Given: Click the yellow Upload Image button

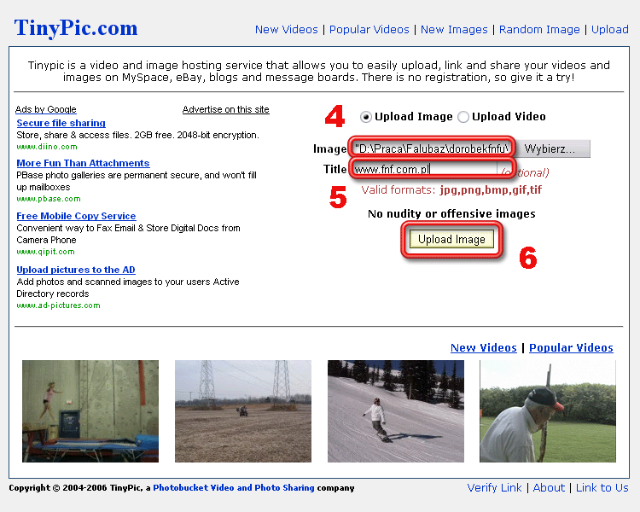Looking at the screenshot, I should click(x=451, y=239).
